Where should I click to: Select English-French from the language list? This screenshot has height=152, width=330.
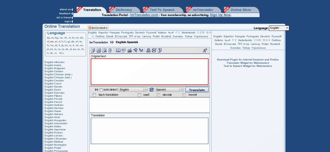pyautogui.click(x=53, y=102)
